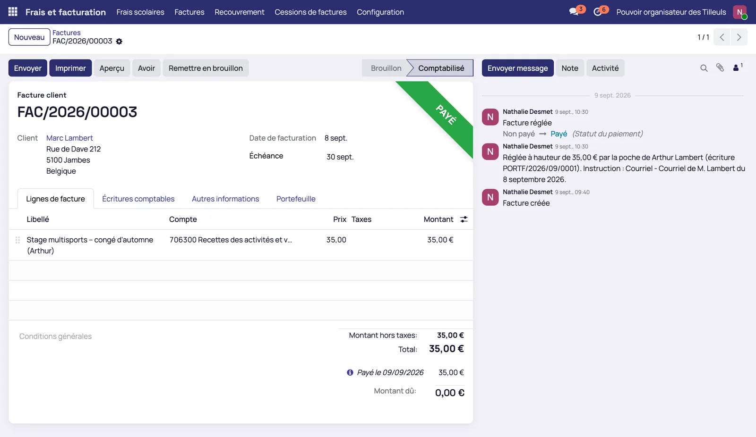The width and height of the screenshot is (756, 437).
Task: Switch to the Écritures comptables tab
Action: click(138, 199)
